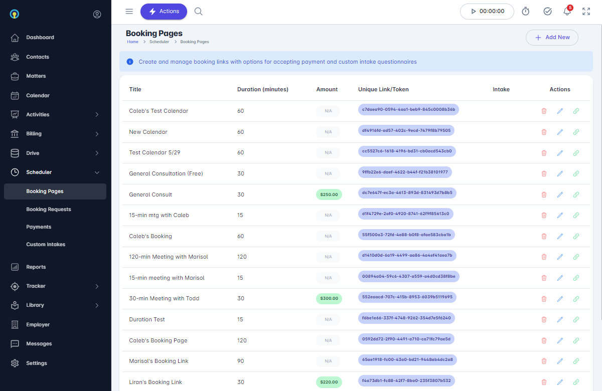The image size is (602, 391).
Task: Click the Actions button
Action: (x=164, y=12)
